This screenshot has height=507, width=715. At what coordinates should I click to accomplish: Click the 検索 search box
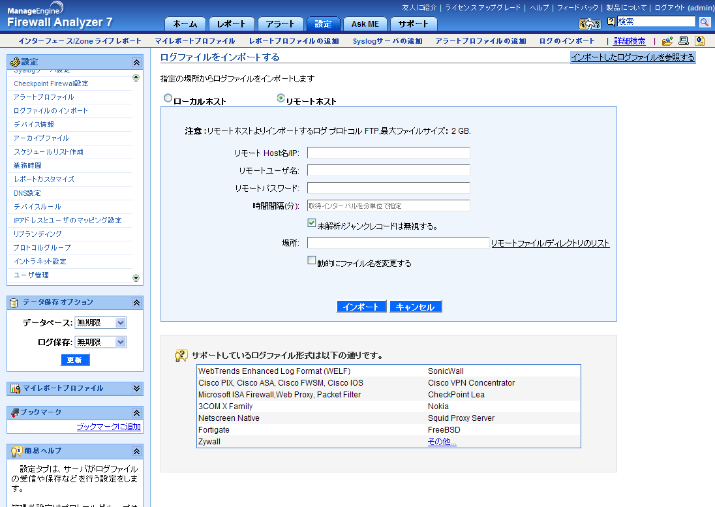(656, 22)
